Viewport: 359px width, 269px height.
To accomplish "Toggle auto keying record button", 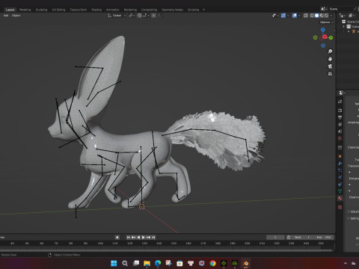I will 117,238.
